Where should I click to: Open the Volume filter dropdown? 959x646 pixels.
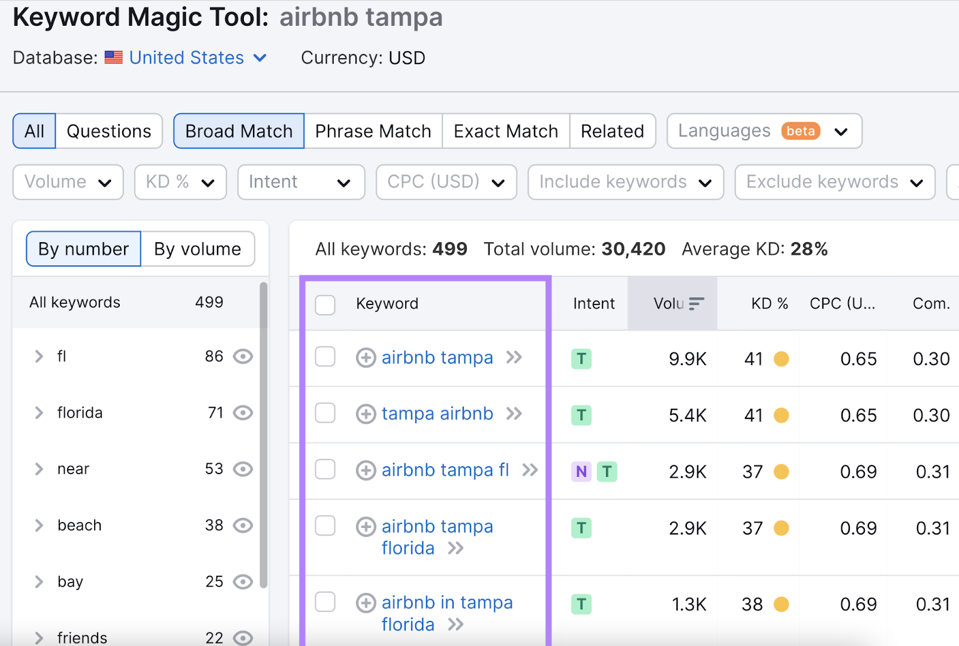[67, 182]
